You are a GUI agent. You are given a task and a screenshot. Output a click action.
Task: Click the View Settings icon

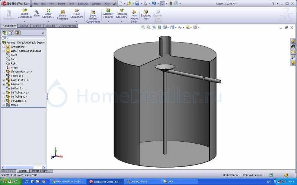[195, 27]
